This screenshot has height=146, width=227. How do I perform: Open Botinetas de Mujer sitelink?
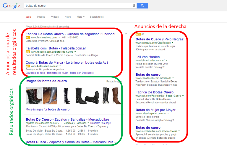(57, 73)
